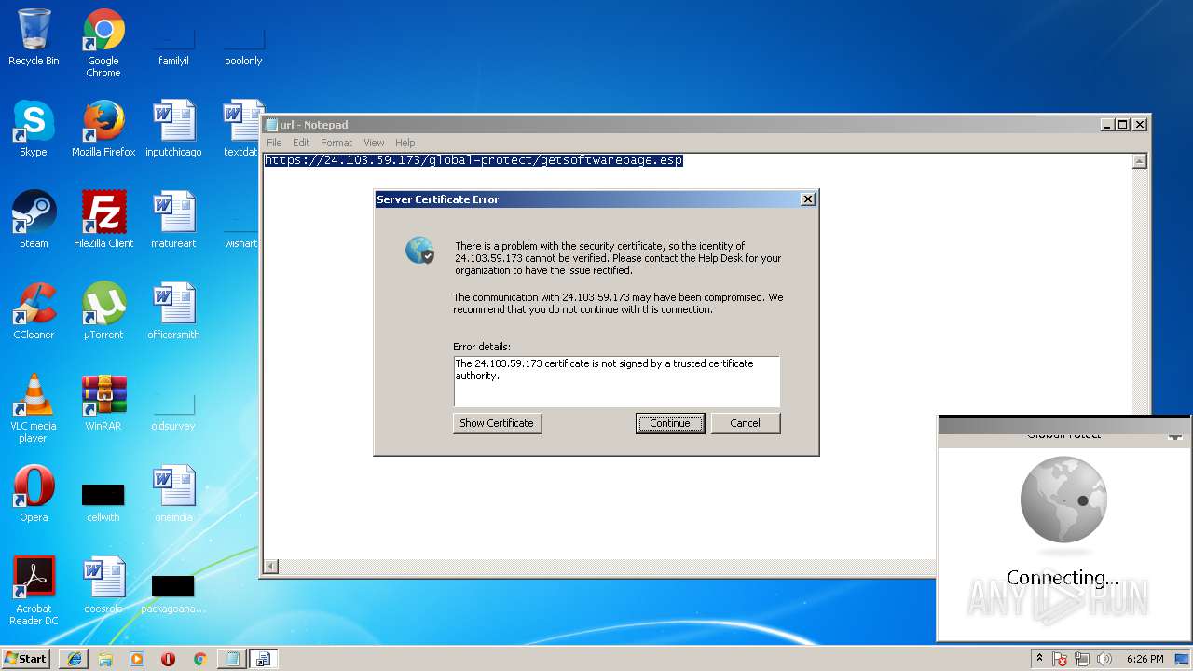1193x671 pixels.
Task: Click the certificate error globe shield icon
Action: 420,250
